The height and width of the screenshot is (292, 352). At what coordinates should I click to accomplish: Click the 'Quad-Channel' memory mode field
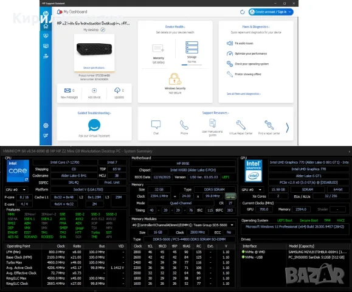(181, 203)
